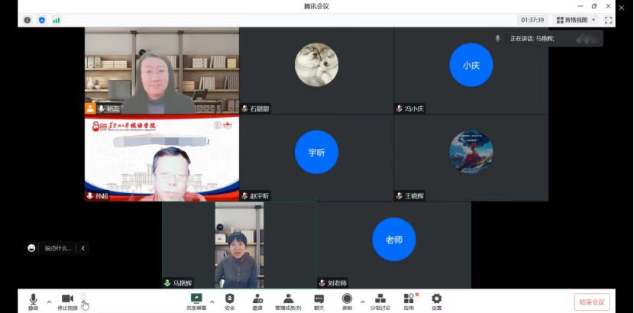
Task: Click the meeting info icon at top left
Action: [27, 20]
